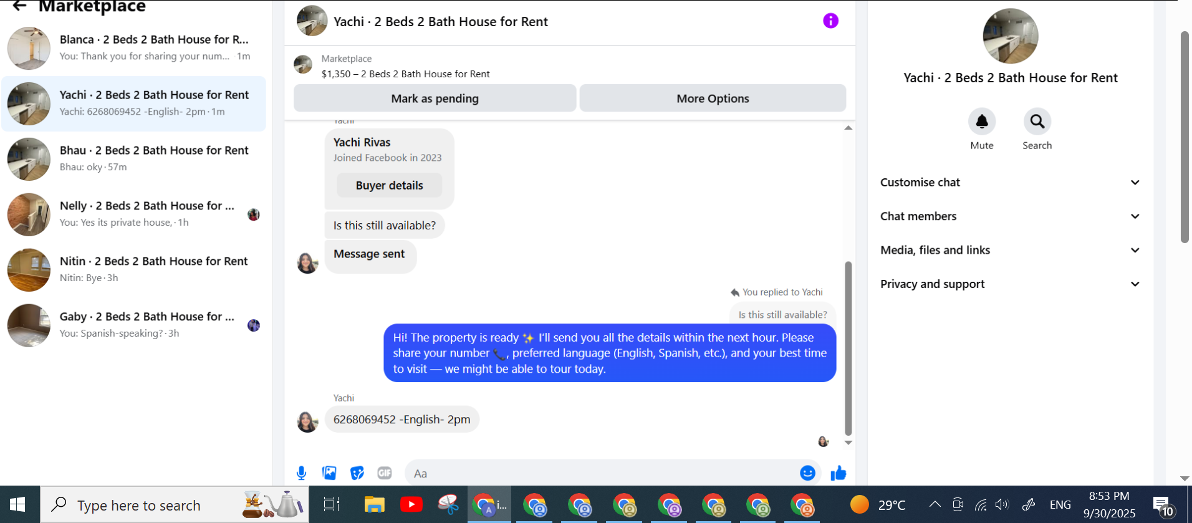This screenshot has height=523, width=1192.
Task: Open the GIF picker icon
Action: click(385, 473)
